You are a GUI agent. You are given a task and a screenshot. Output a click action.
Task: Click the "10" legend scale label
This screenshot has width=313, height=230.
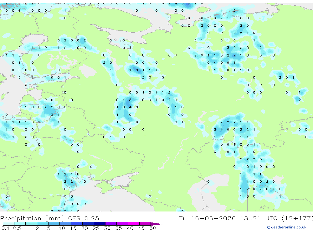(62, 228)
